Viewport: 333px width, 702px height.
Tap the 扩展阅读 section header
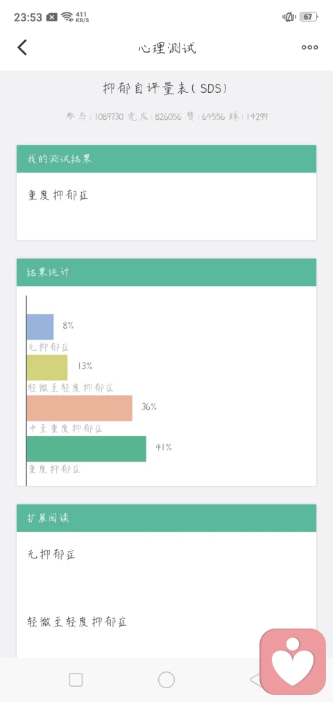tap(166, 518)
